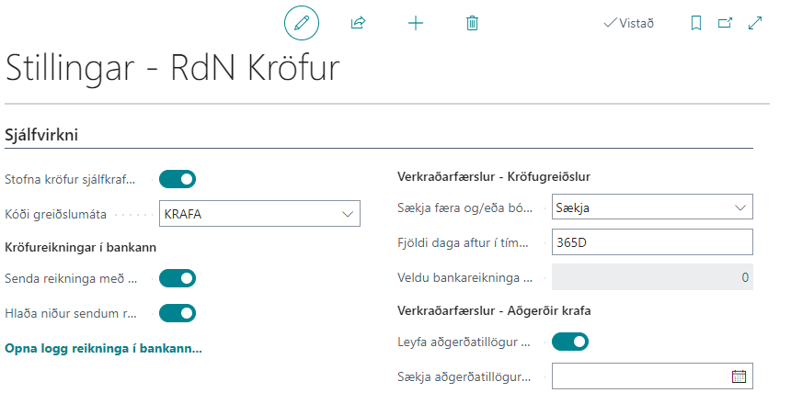Click the trash can delete icon

coord(472,23)
